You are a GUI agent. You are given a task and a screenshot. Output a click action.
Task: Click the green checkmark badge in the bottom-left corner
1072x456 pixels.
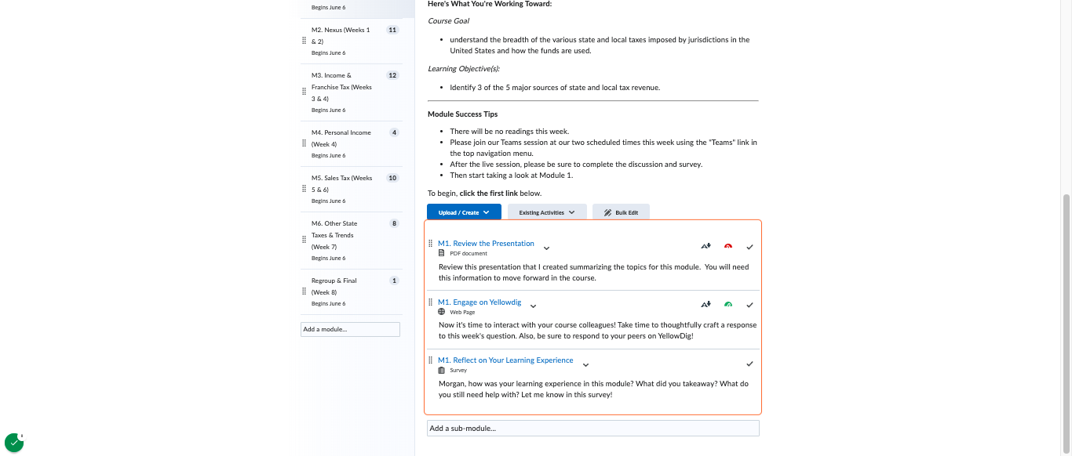14,443
